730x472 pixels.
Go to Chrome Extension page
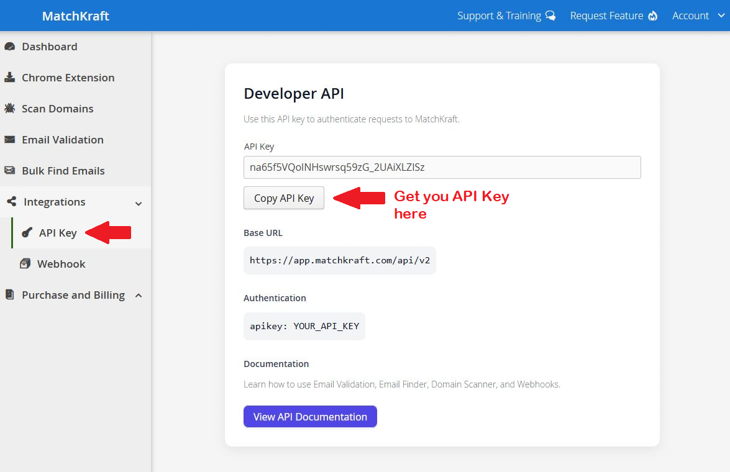68,77
